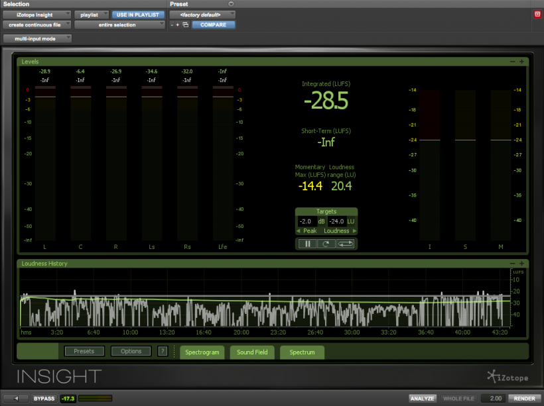Viewport: 544px width, 406px height.
Task: Click the red plug-in target icon at top right
Action: [537, 14]
